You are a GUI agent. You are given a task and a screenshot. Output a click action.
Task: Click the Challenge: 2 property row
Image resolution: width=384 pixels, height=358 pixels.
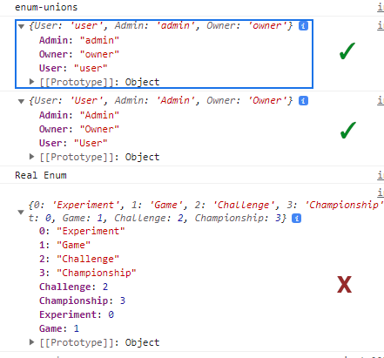[74, 287]
